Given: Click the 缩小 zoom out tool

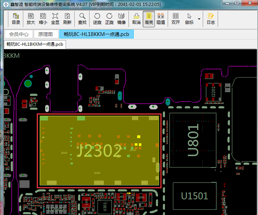Looking at the screenshot, I should (x=43, y=19).
